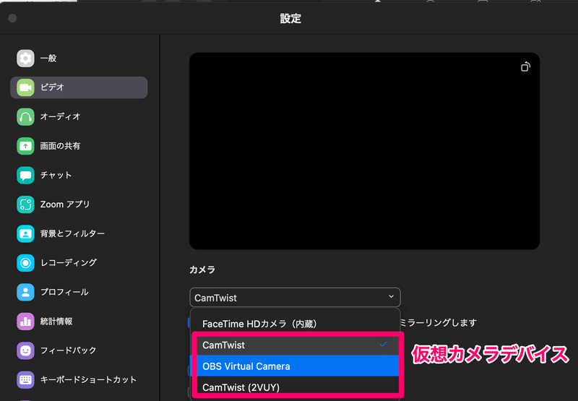Click the Statistics (統計情報) chart icon
This screenshot has height=401, width=578.
(25, 322)
